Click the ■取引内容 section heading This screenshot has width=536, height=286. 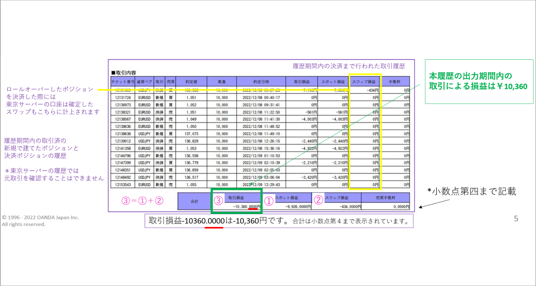tap(123, 73)
